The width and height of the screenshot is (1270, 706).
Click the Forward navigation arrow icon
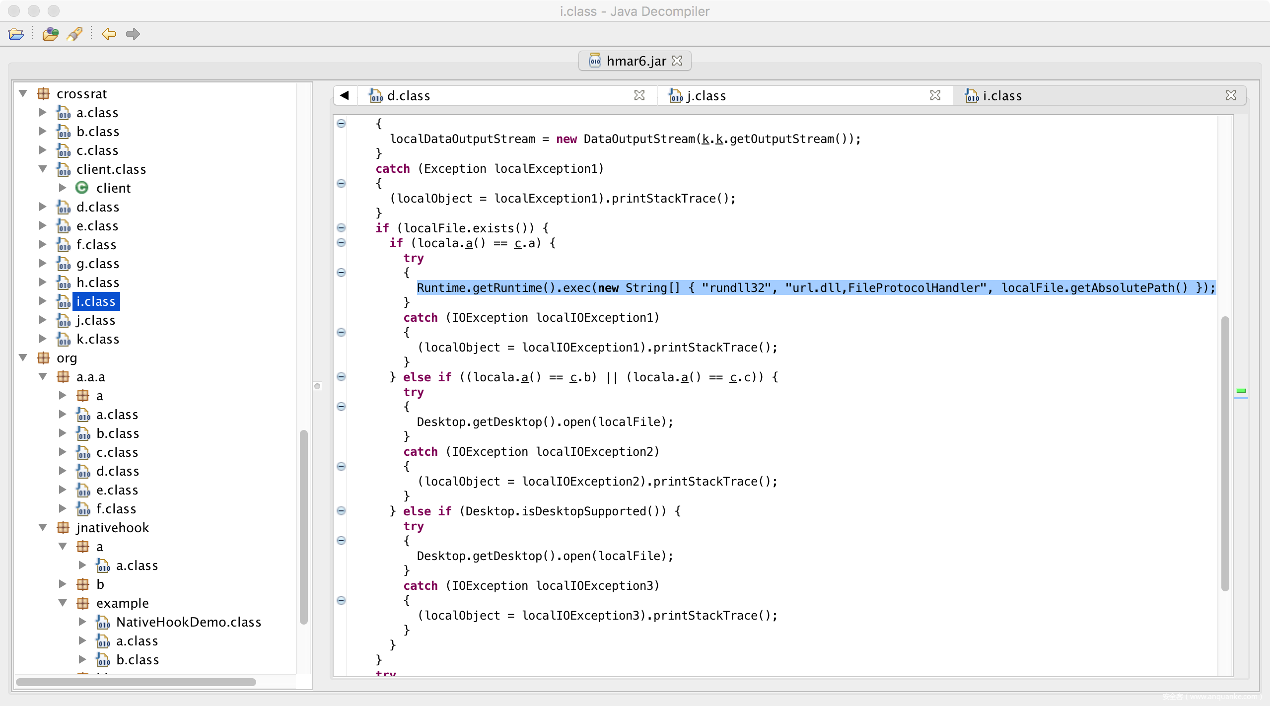pyautogui.click(x=133, y=34)
